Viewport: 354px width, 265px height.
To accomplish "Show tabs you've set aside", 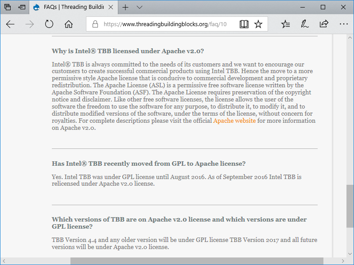I will [8, 8].
